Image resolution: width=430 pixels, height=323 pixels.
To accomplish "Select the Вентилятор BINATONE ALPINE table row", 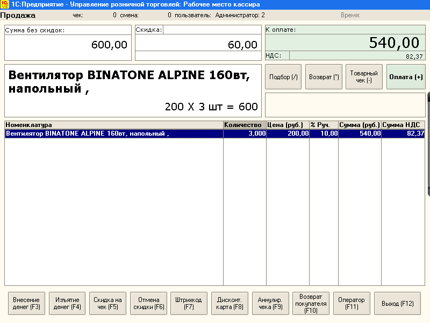I will pyautogui.click(x=214, y=134).
